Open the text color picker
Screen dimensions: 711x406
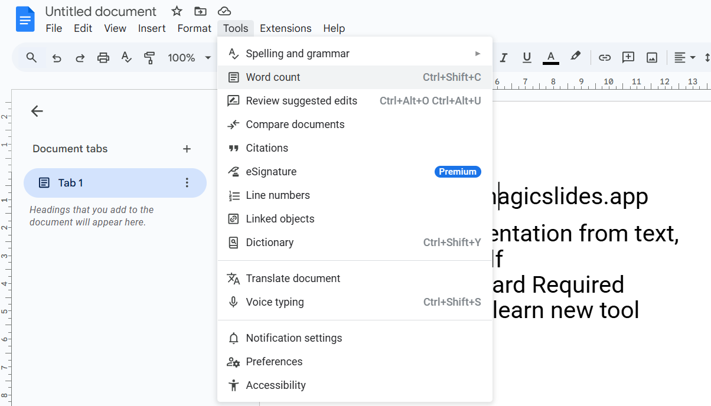coord(550,57)
